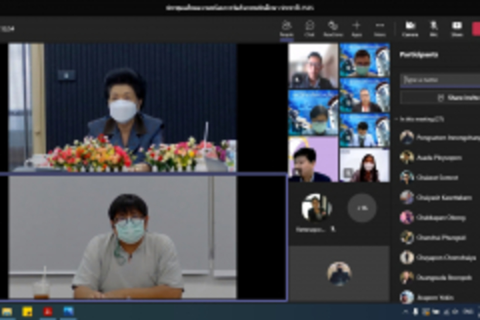Select top-left man with glasses thumbnail
Viewport: 480px width, 320px height.
pos(313,66)
